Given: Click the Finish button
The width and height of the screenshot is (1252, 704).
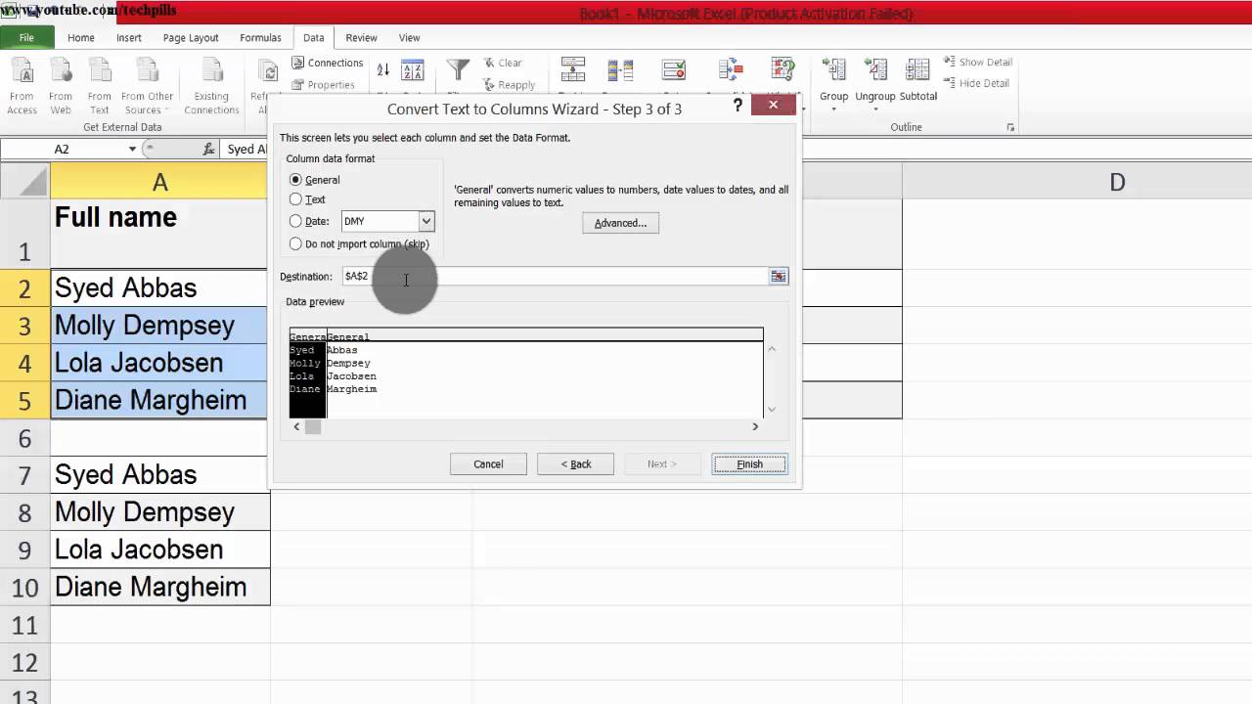Looking at the screenshot, I should click(749, 464).
